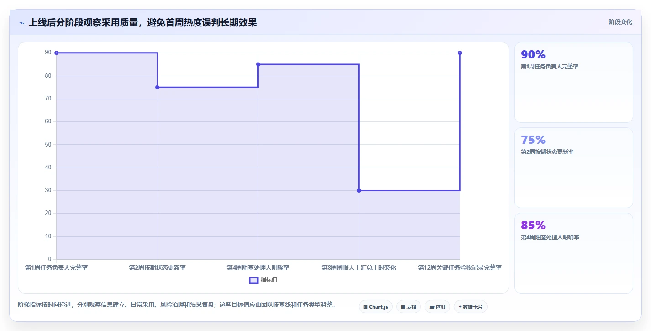Click the data point for 第1周任务负责人完整率
The image size is (651, 331).
(x=56, y=53)
